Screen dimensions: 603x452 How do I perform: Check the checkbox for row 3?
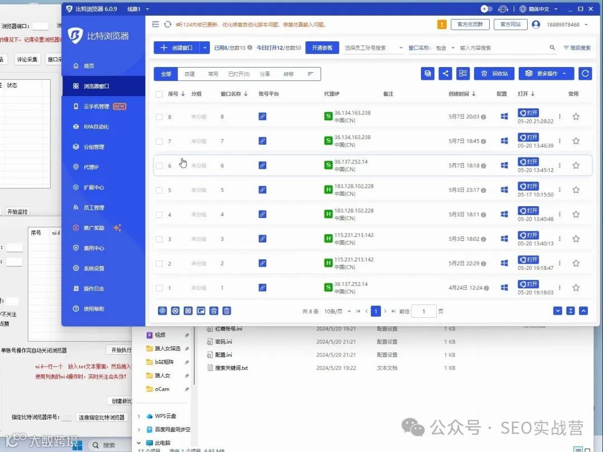(x=159, y=239)
